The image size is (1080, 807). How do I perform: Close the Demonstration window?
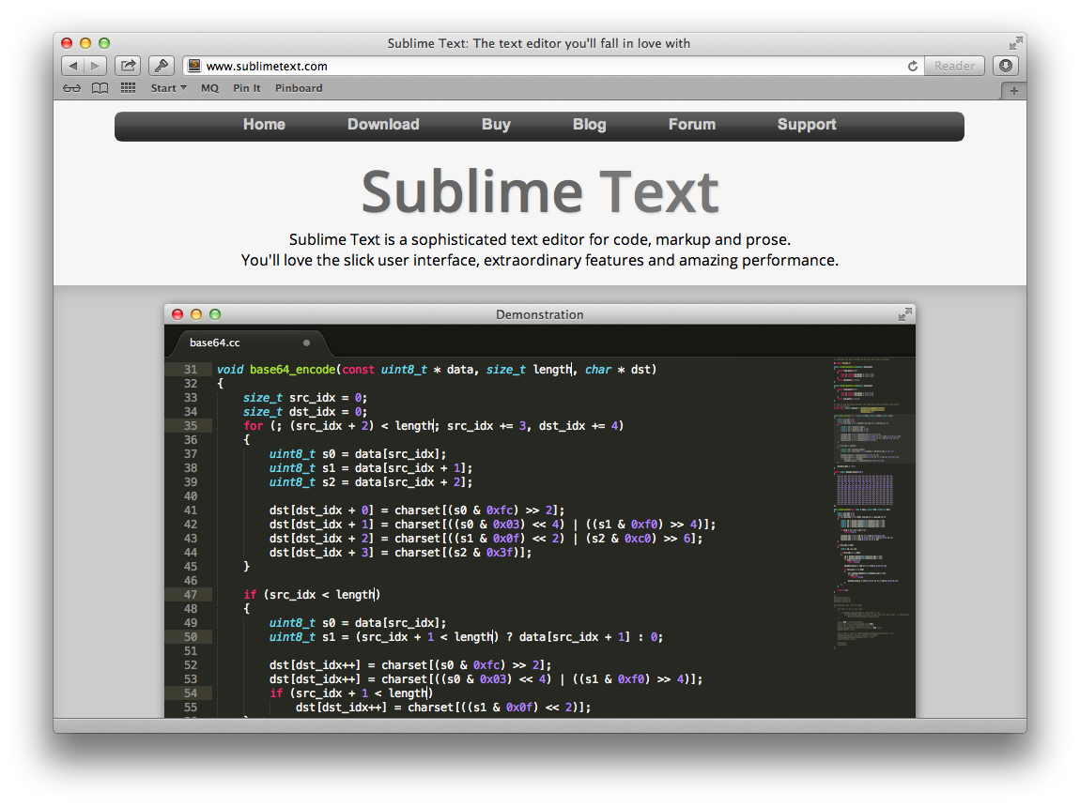point(177,314)
